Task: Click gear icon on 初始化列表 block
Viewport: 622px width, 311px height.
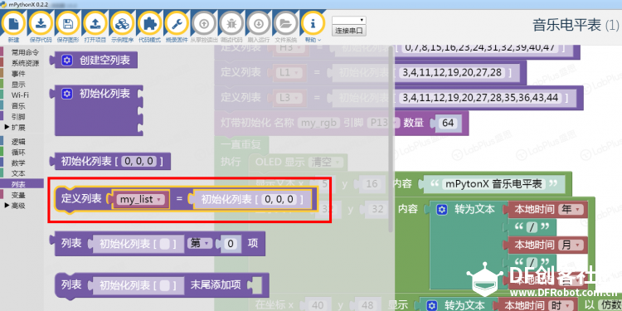Action: [x=67, y=94]
